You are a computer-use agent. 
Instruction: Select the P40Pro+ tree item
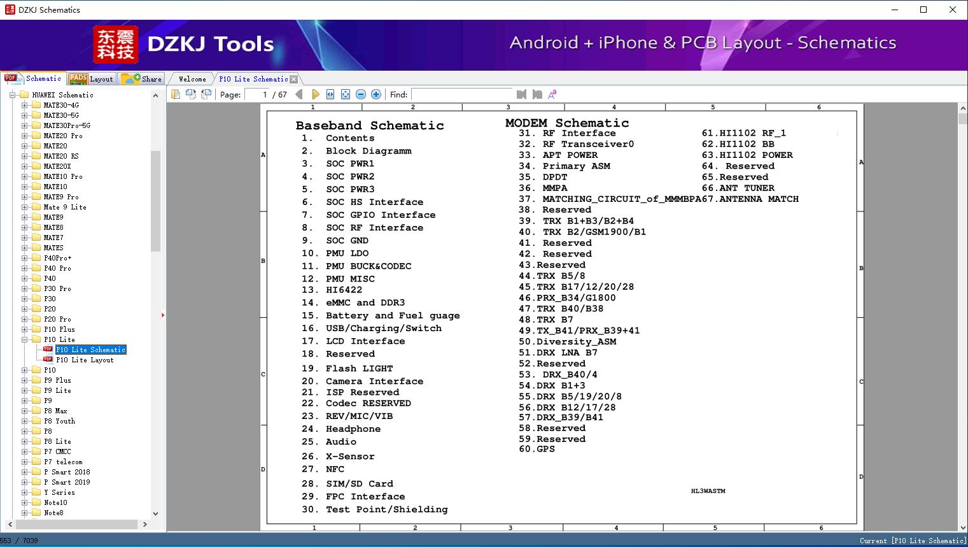(58, 258)
